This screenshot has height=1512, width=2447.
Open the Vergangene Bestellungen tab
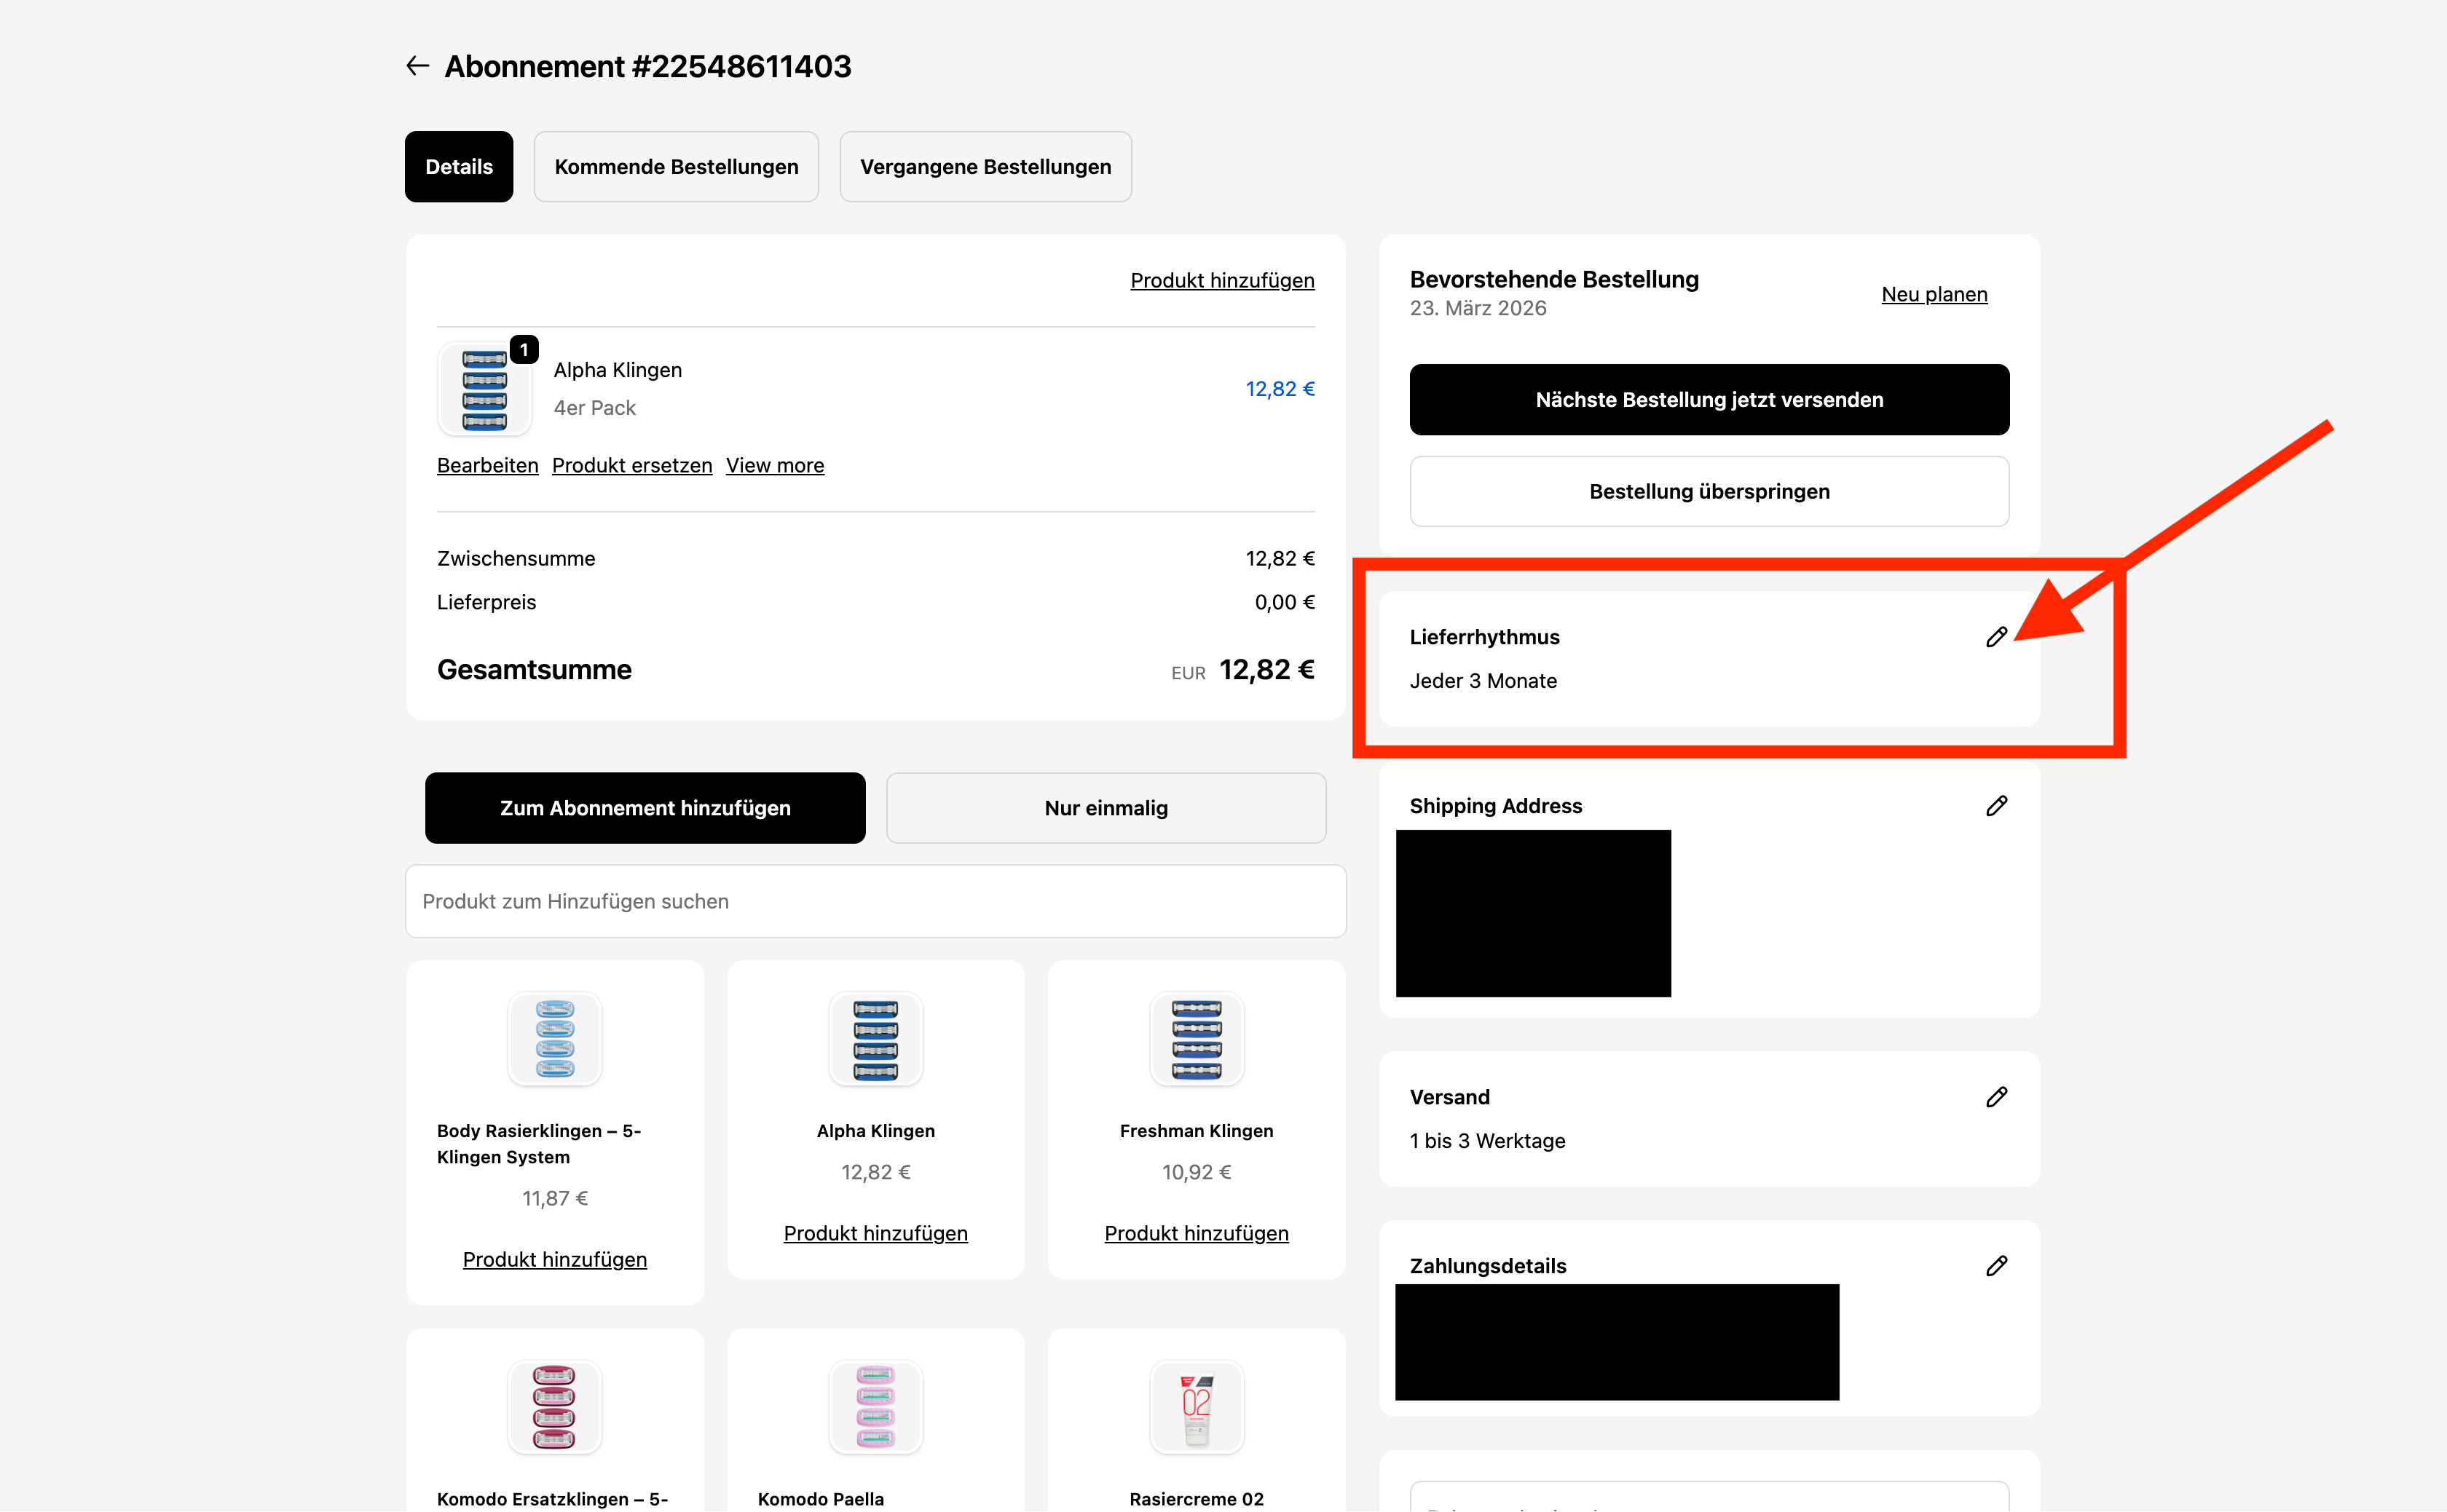tap(985, 167)
